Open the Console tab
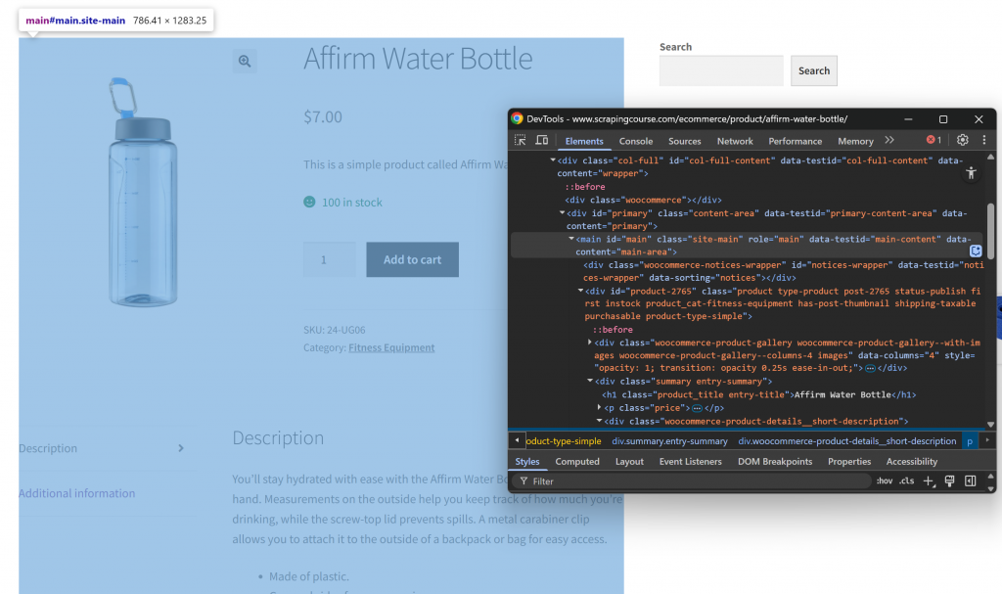The image size is (1002, 594). tap(636, 141)
